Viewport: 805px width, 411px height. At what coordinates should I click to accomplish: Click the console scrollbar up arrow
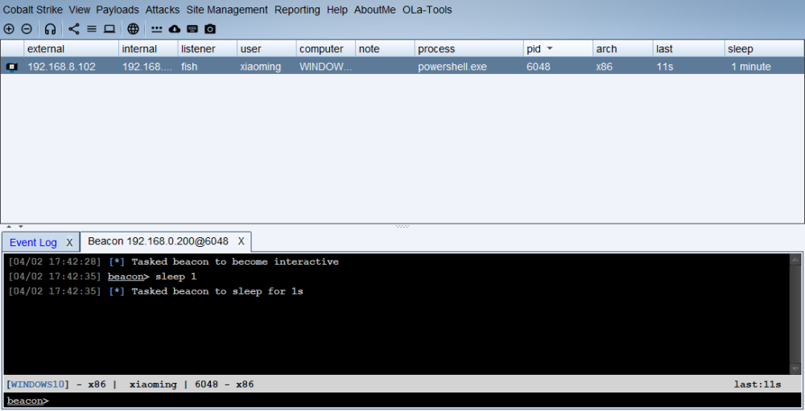795,259
